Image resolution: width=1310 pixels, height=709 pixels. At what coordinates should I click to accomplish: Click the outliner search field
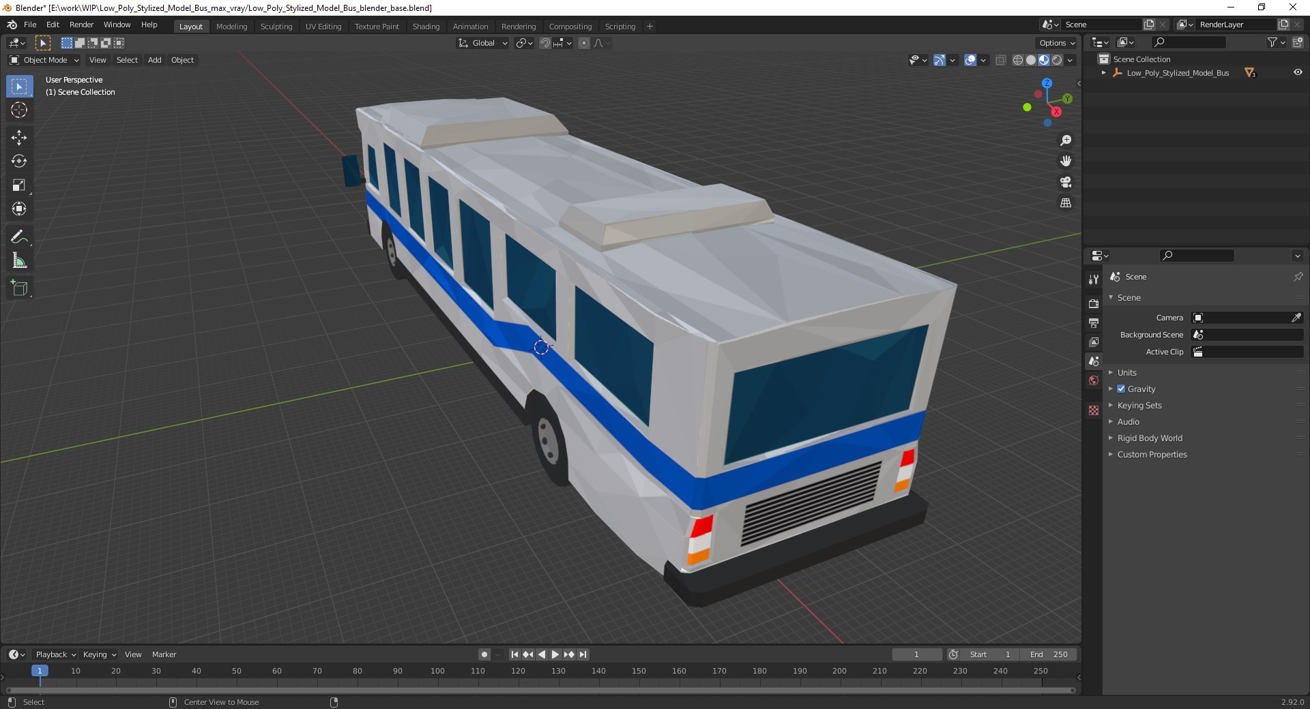click(x=1188, y=42)
